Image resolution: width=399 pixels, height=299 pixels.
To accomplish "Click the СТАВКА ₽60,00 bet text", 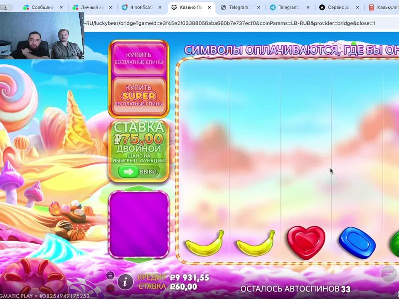I will coord(168,287).
